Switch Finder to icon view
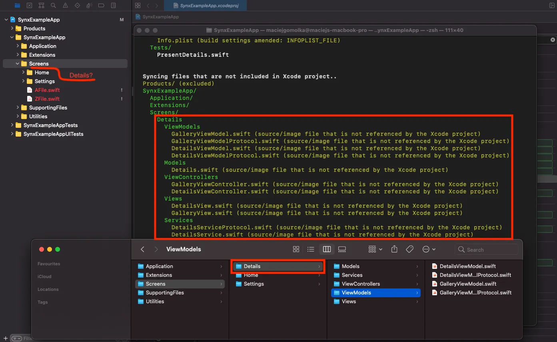The width and height of the screenshot is (557, 342). (296, 249)
